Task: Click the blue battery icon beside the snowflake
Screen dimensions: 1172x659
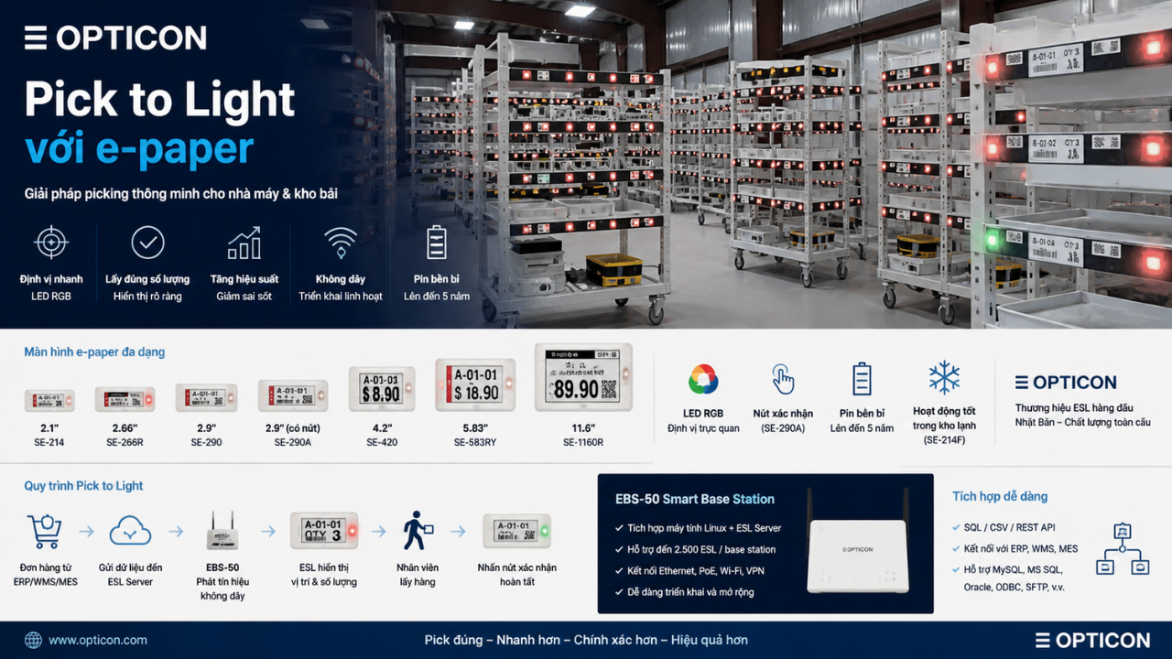Action: coord(862,378)
